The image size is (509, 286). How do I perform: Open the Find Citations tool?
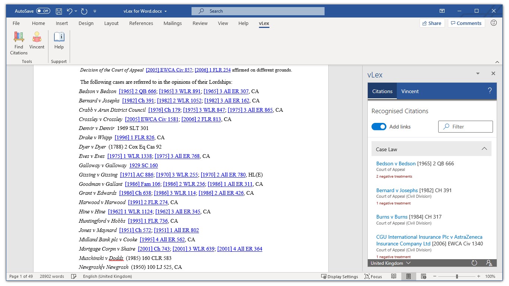[19, 43]
